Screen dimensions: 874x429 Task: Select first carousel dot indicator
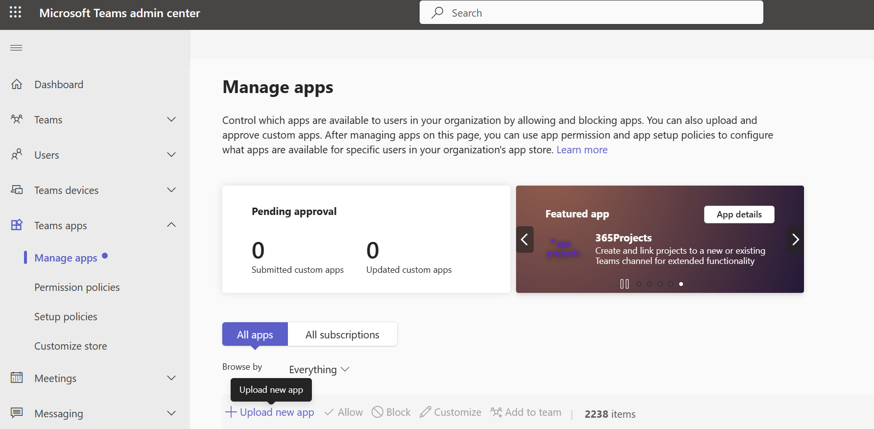(x=639, y=284)
